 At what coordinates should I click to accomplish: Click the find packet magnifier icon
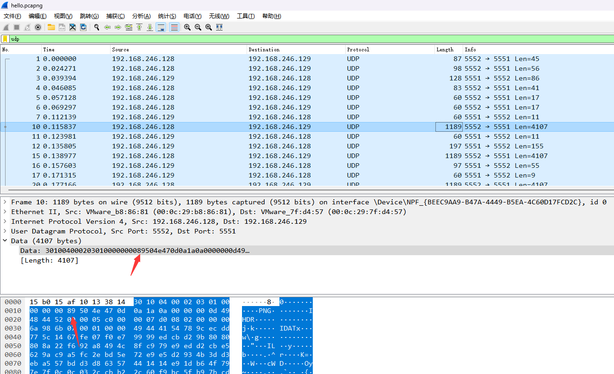[x=97, y=27]
